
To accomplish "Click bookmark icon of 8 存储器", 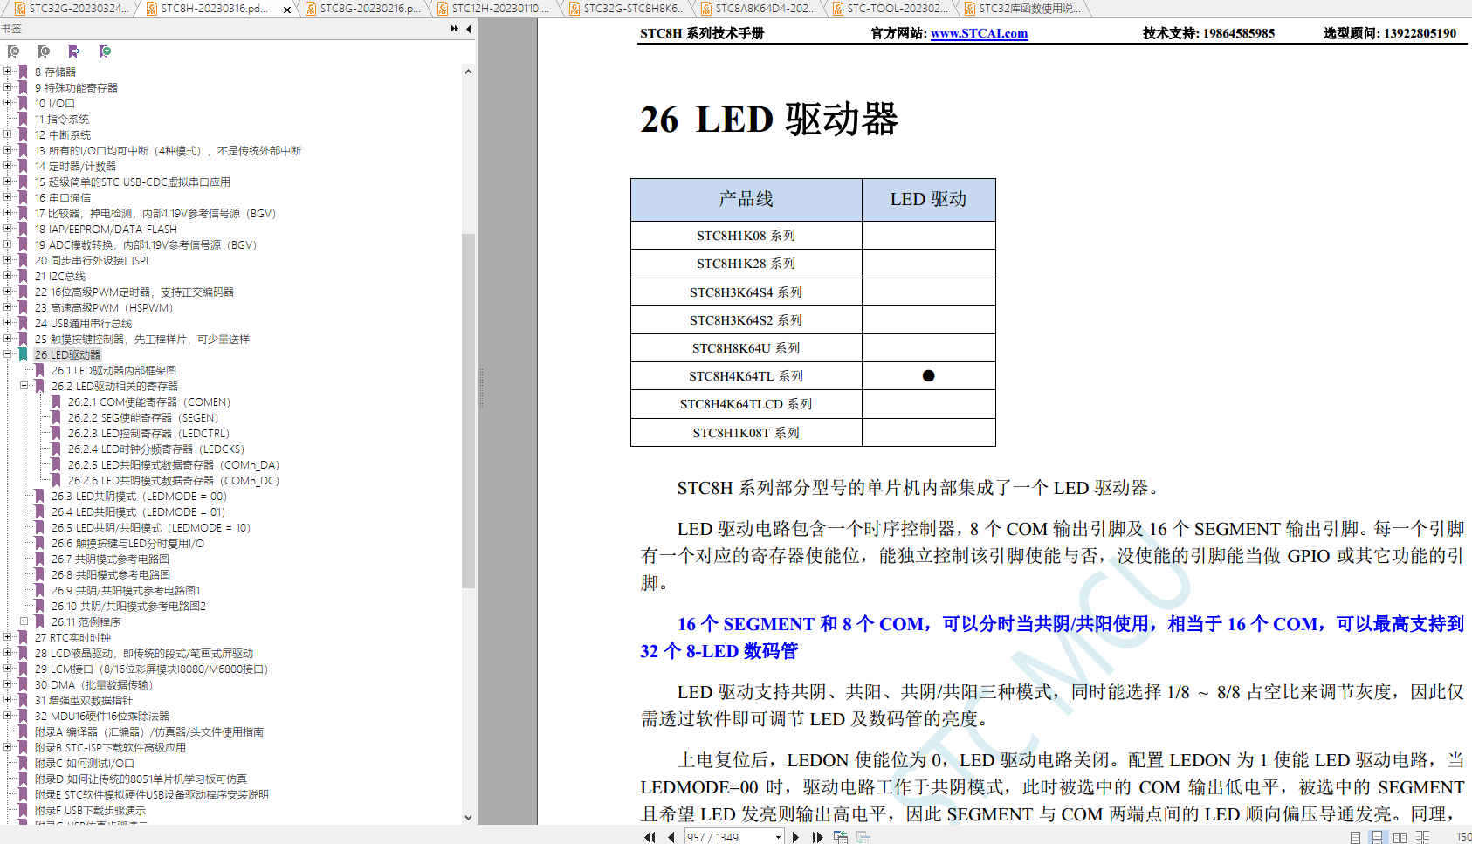I will click(x=23, y=72).
